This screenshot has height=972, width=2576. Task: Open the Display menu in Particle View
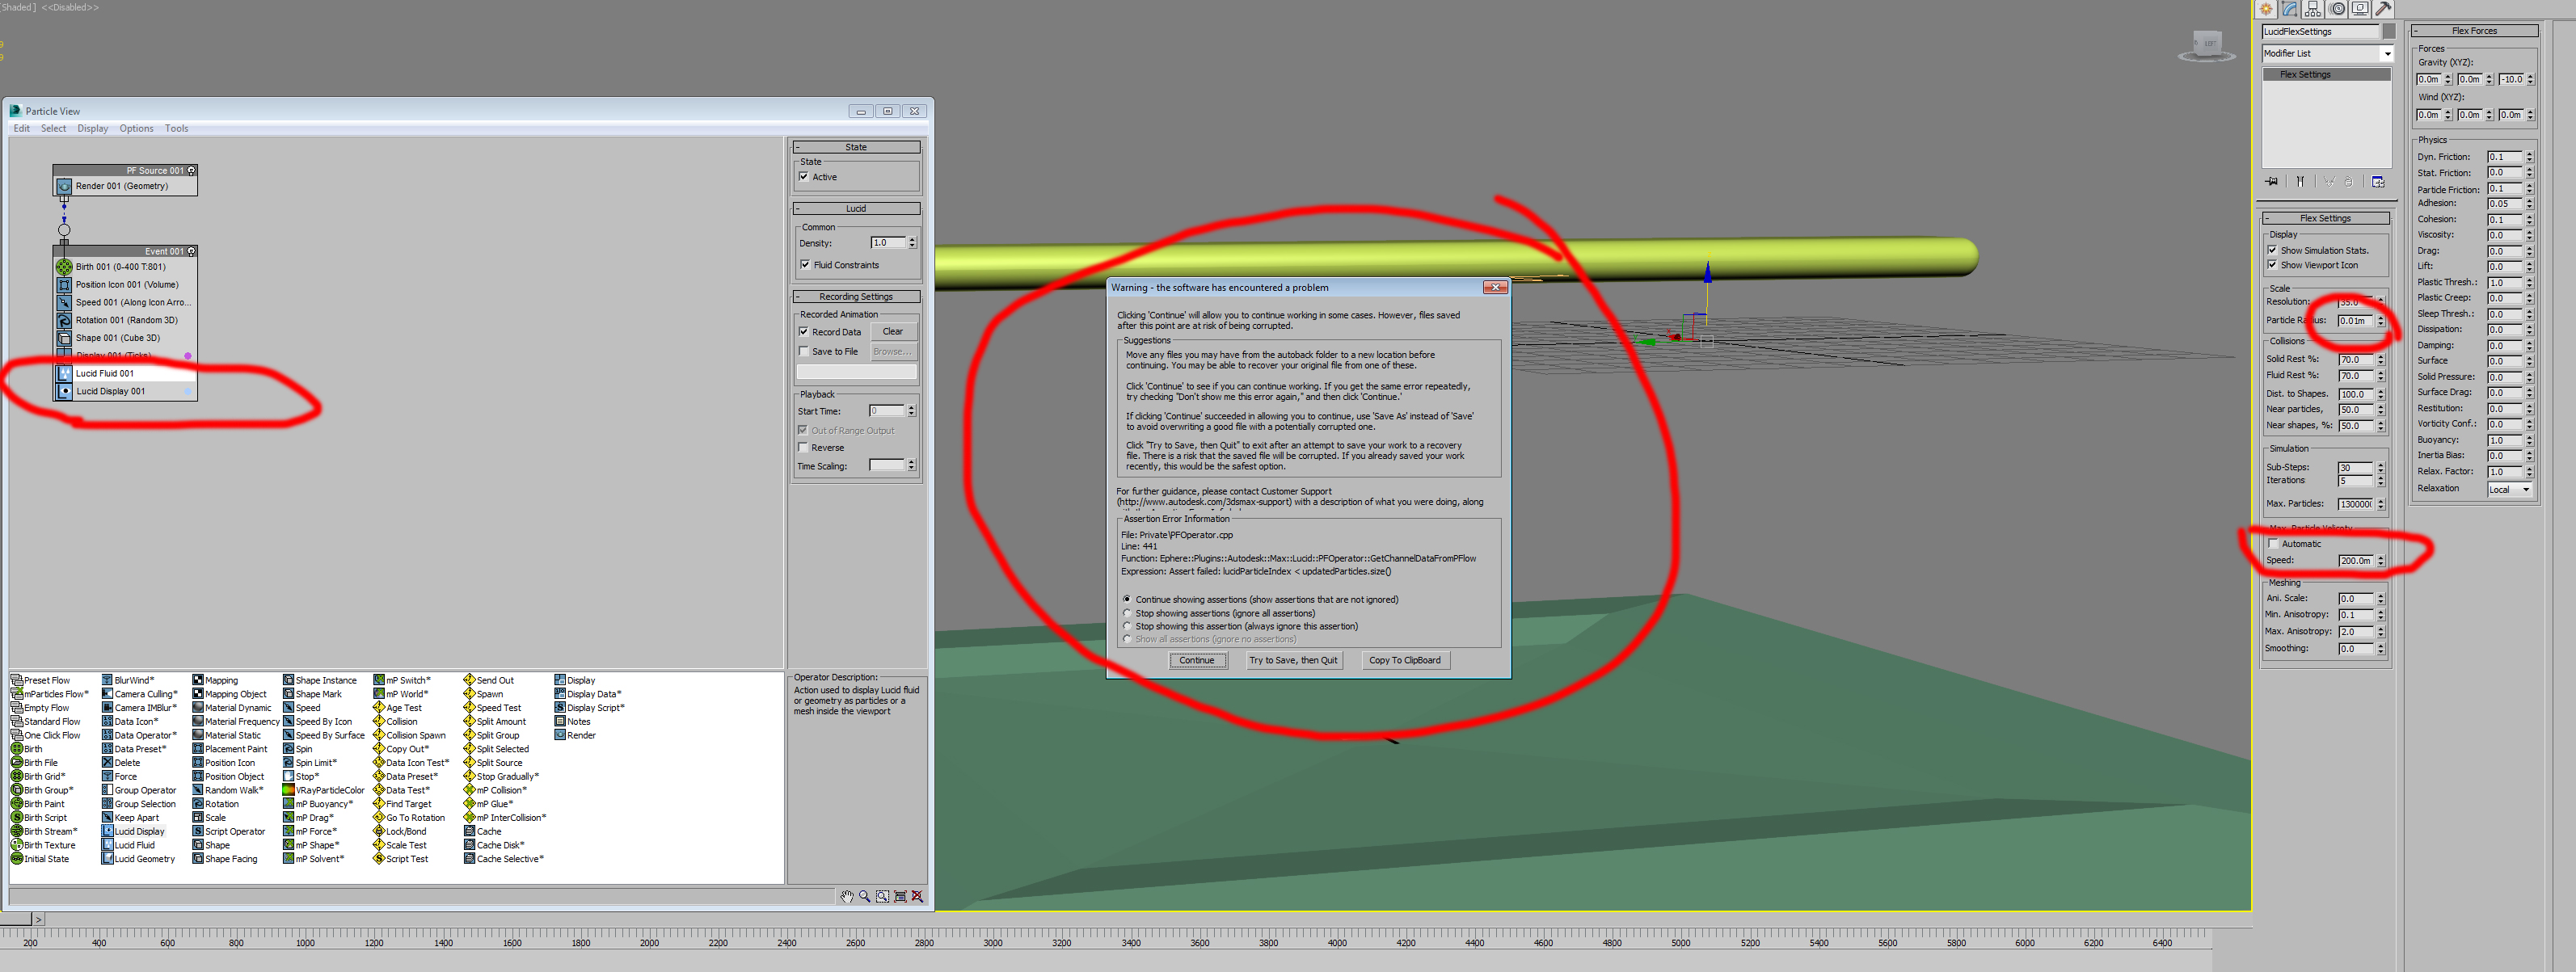(x=92, y=129)
